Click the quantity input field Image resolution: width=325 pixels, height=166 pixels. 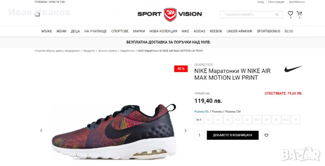(x=199, y=135)
